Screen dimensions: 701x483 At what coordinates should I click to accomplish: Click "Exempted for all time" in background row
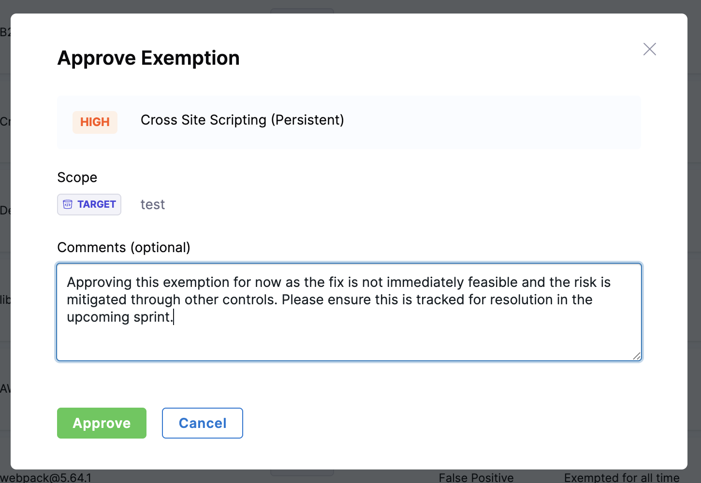(x=621, y=478)
